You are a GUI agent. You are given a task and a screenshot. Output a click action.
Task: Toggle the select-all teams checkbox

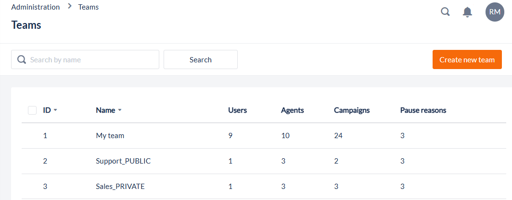point(32,110)
